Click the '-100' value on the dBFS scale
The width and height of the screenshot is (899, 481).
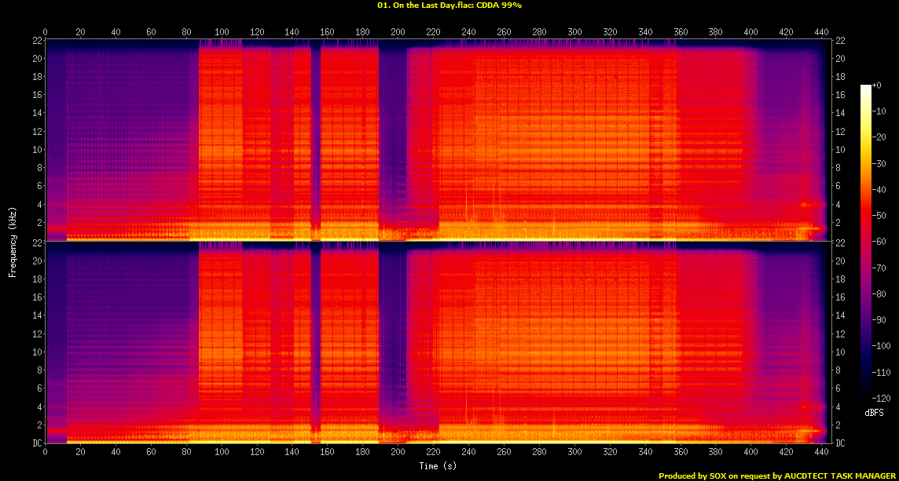881,346
